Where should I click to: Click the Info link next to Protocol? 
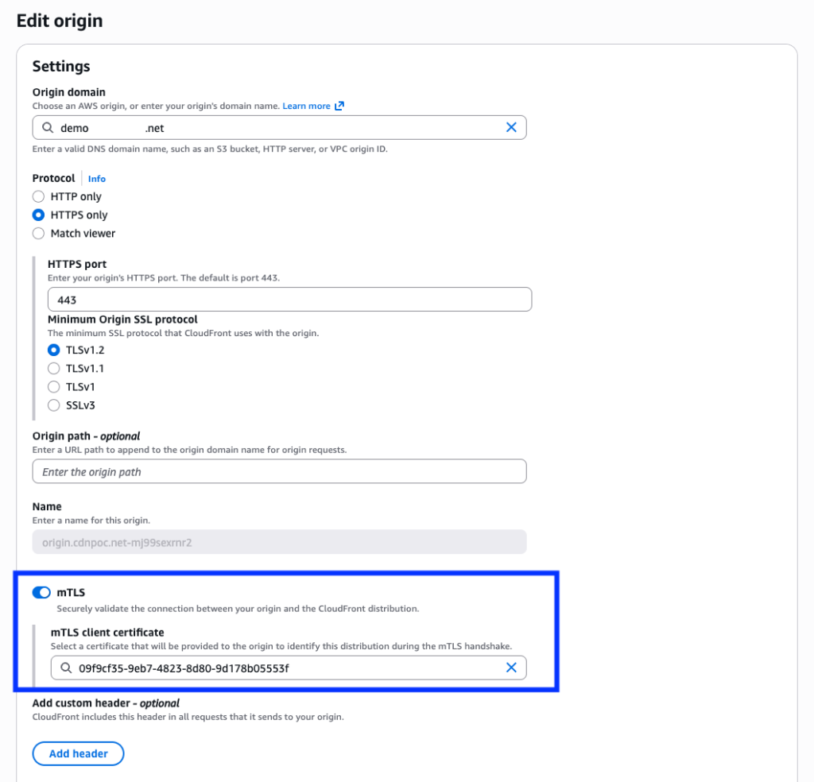(96, 178)
